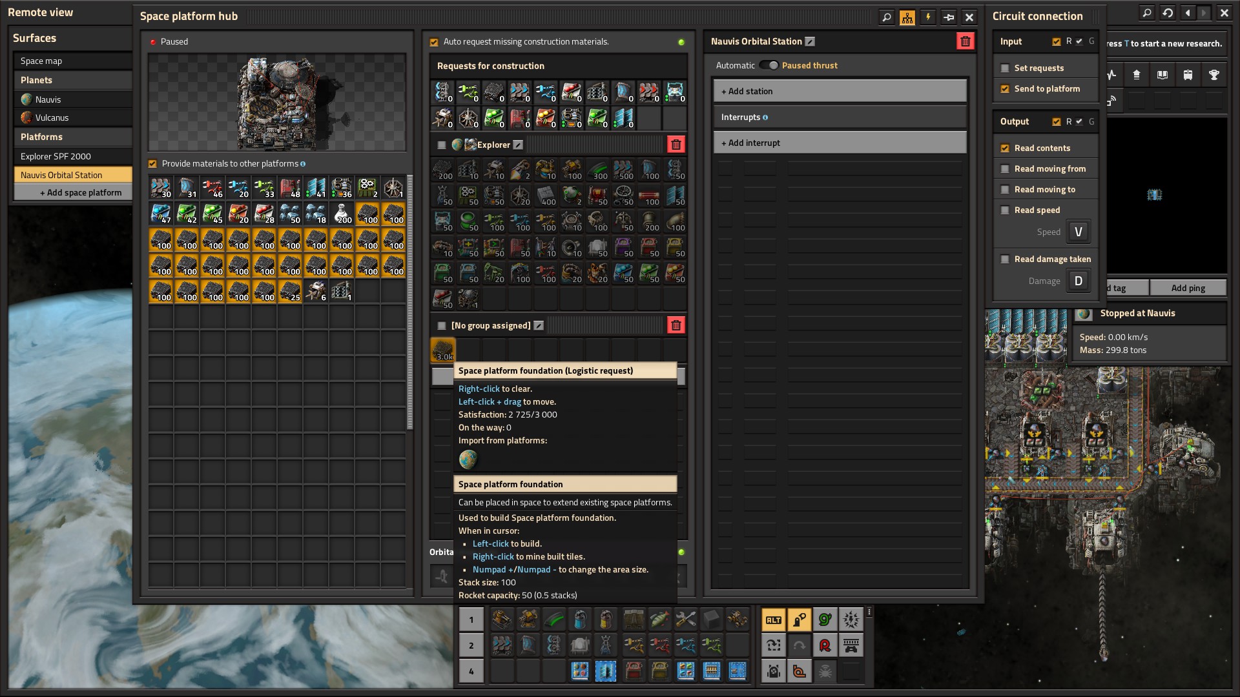Pick the yellow inserter in quickbar row 2
The width and height of the screenshot is (1240, 697).
coord(634,645)
